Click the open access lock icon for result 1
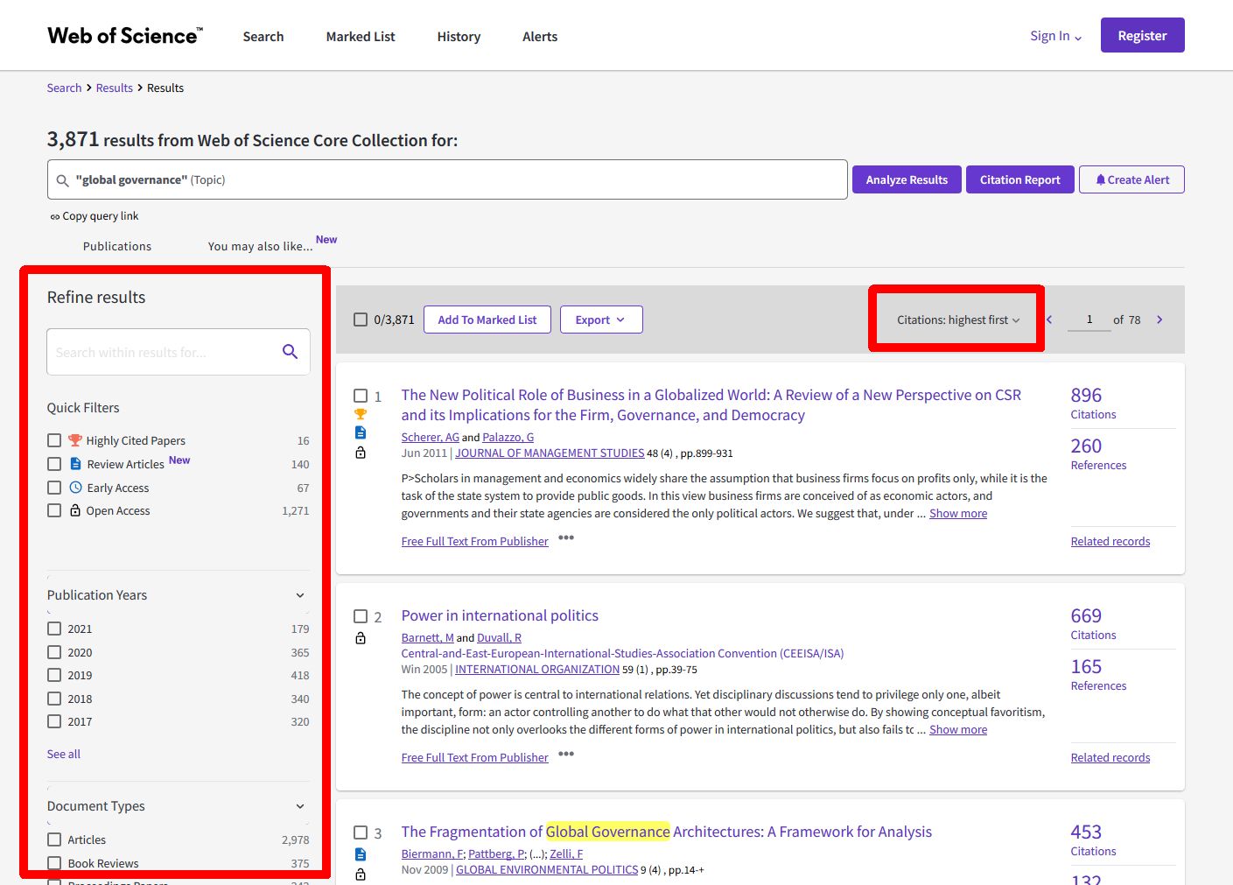The width and height of the screenshot is (1233, 885). (361, 453)
